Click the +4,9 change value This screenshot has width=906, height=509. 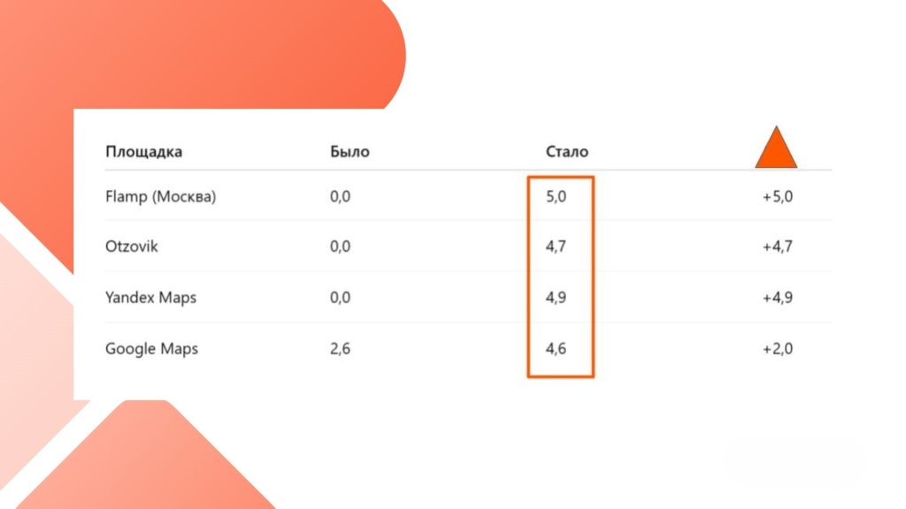[778, 297]
